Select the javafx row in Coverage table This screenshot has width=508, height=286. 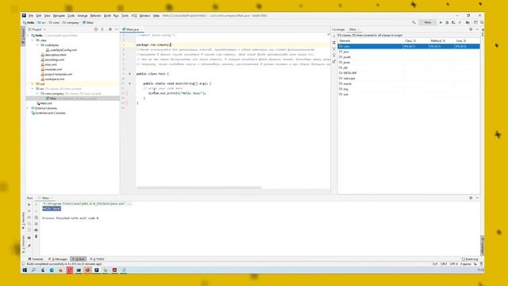coord(409,57)
